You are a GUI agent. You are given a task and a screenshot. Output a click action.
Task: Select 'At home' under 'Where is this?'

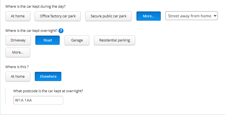click(x=18, y=77)
